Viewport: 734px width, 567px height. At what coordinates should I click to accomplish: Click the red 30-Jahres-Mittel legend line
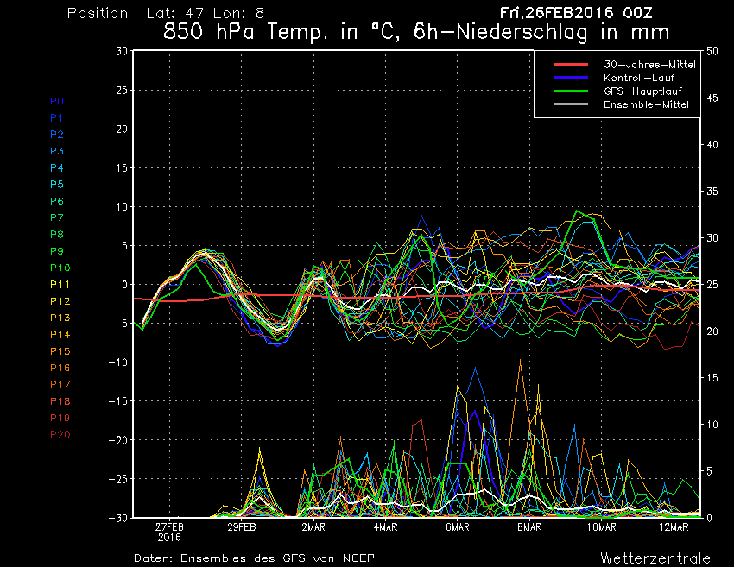[x=569, y=65]
